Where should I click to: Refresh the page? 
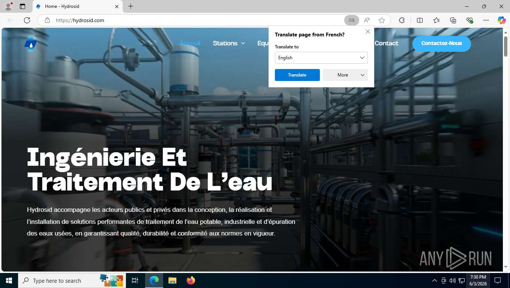pos(27,20)
